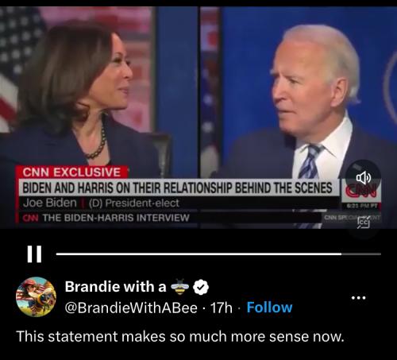The width and height of the screenshot is (397, 360).
Task: Click the bee emoji in the display name
Action: [x=179, y=287]
